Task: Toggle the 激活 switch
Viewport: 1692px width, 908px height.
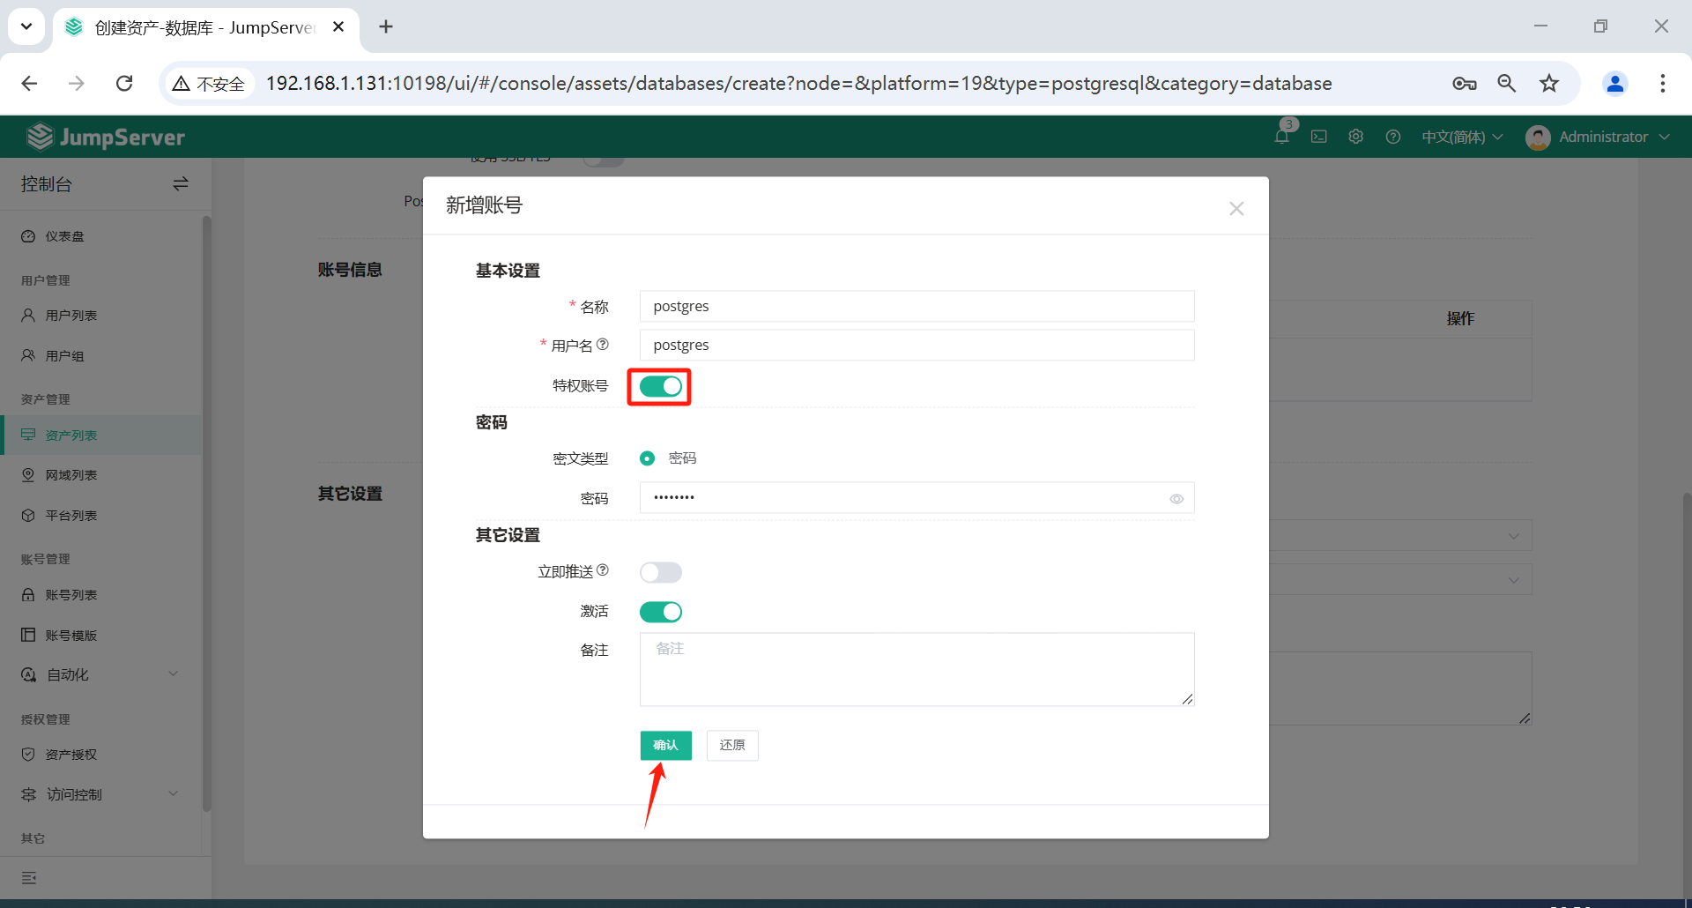Action: 661,612
